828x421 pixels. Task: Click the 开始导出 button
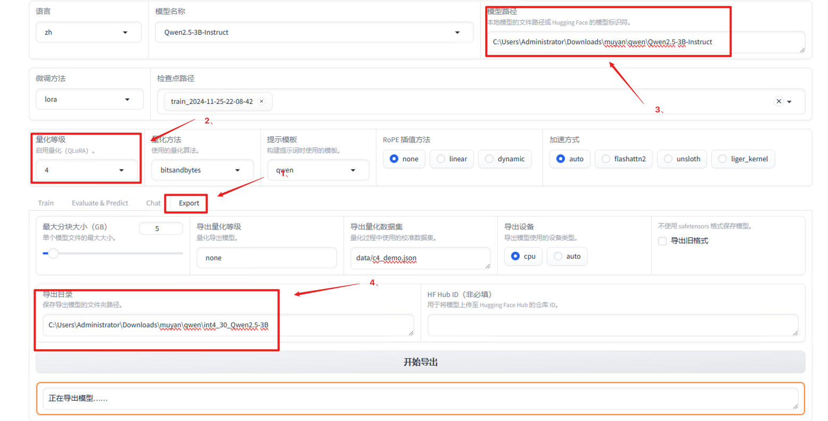point(420,362)
